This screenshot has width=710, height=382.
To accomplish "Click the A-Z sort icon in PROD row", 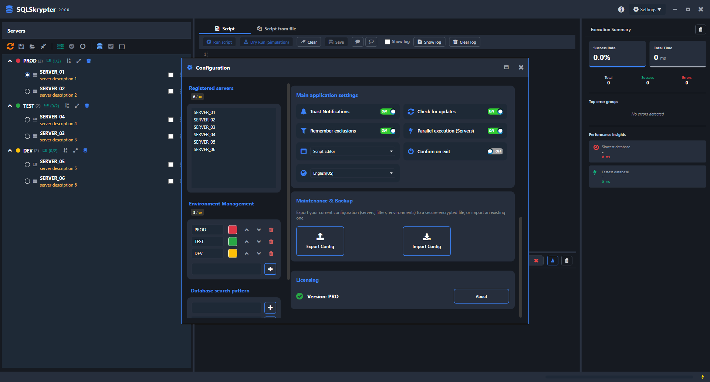I will click(69, 61).
